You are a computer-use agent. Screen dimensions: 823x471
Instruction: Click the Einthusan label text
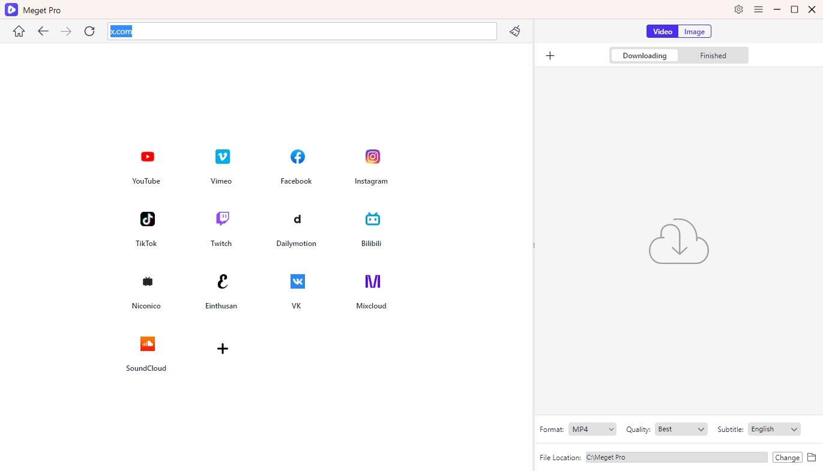click(221, 306)
